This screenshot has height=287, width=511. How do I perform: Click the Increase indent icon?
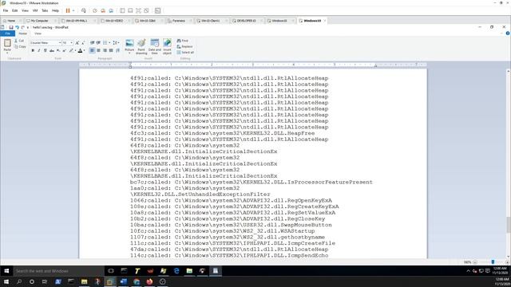(x=98, y=42)
